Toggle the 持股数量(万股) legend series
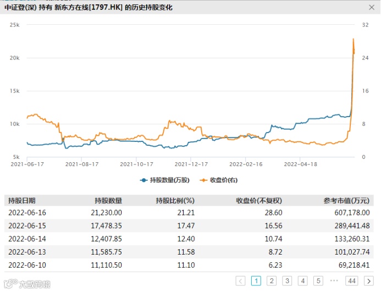The width and height of the screenshot is (381, 292). pyautogui.click(x=164, y=180)
